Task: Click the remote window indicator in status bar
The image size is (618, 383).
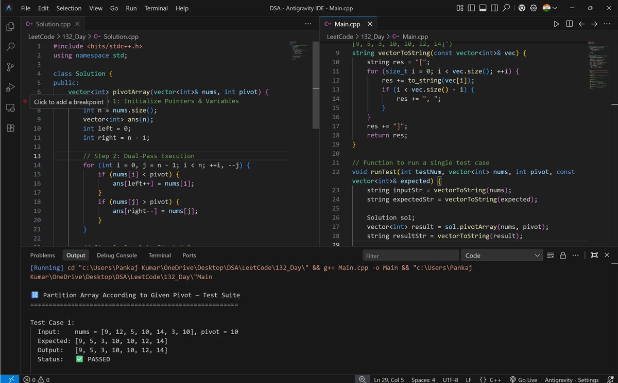Action: (11, 379)
